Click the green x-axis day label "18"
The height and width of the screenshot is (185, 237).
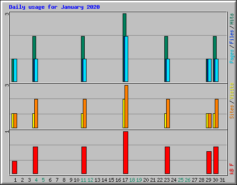click(132, 180)
